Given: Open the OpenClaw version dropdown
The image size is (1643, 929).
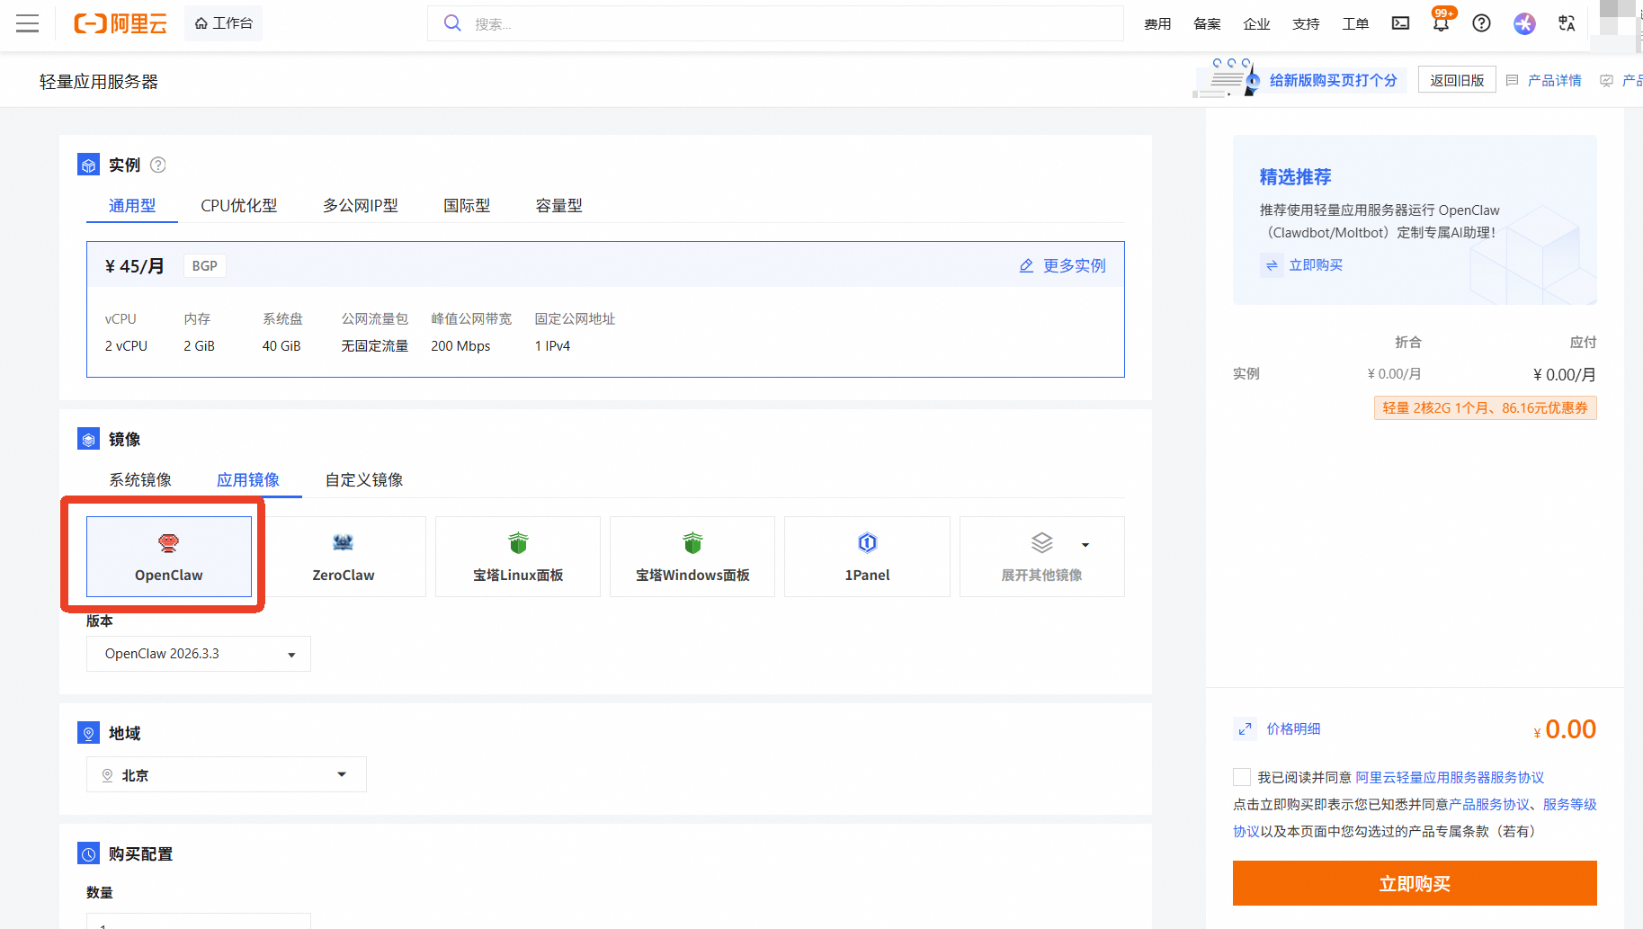Looking at the screenshot, I should click(199, 654).
